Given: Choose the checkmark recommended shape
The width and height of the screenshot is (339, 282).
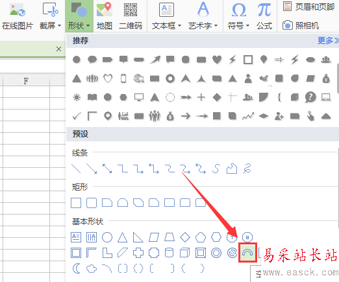Looking at the screenshot, I should pos(77,116).
